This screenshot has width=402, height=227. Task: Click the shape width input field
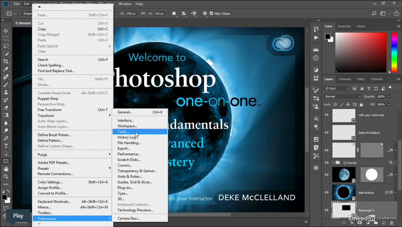tap(132, 14)
